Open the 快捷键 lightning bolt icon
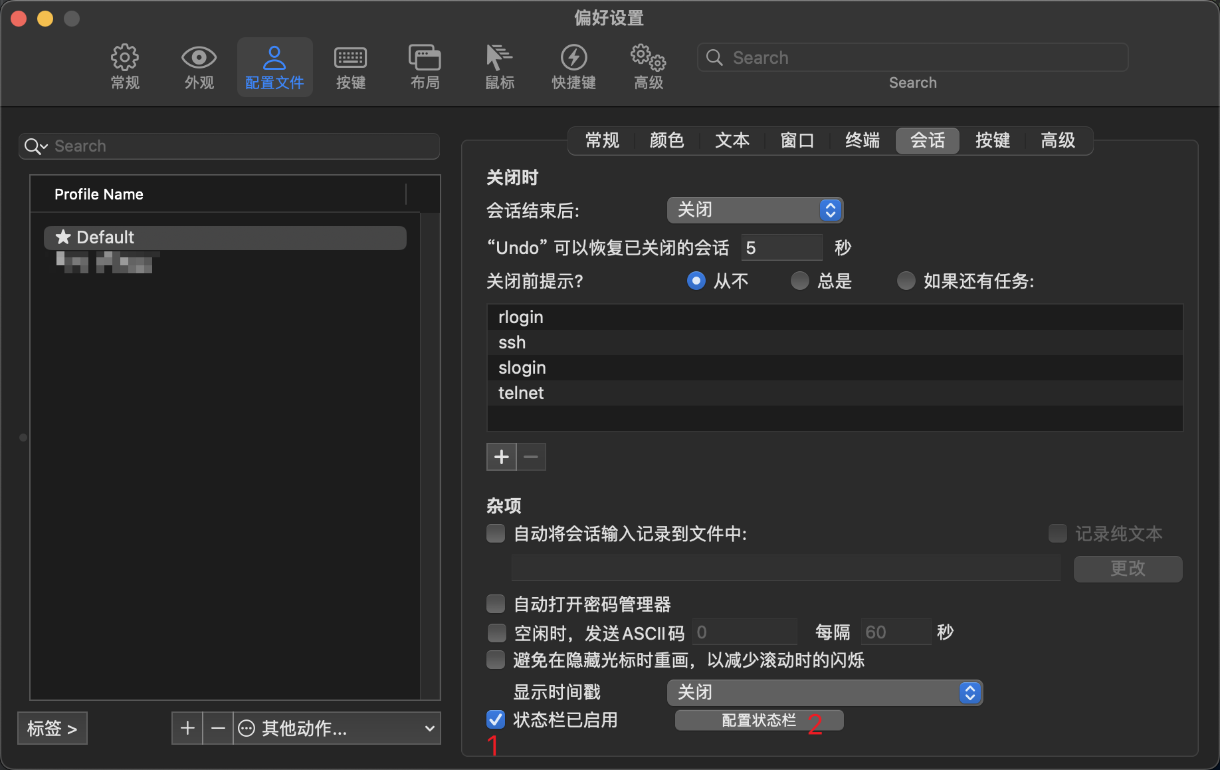1220x770 pixels. 573,59
